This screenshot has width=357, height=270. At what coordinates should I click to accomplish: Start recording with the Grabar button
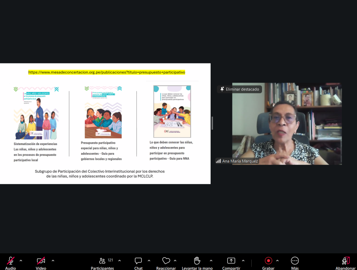tap(268, 261)
